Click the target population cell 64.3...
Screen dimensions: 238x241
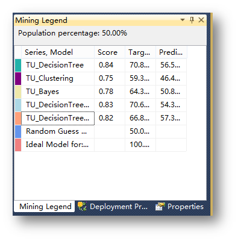140,92
